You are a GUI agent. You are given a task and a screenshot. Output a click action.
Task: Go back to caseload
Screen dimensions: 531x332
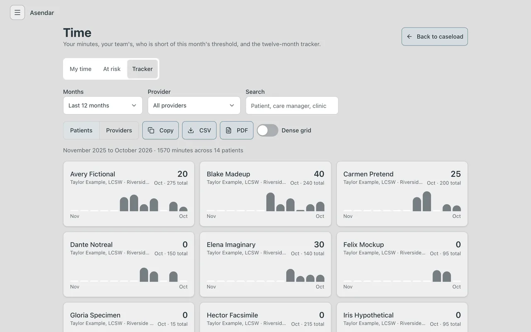[435, 37]
